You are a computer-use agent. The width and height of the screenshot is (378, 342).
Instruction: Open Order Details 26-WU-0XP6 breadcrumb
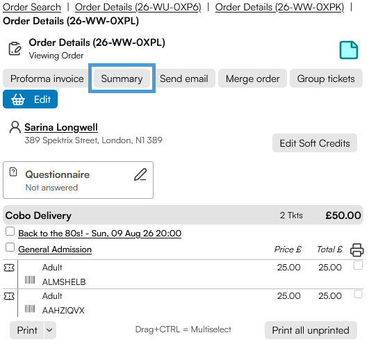pyautogui.click(x=138, y=7)
